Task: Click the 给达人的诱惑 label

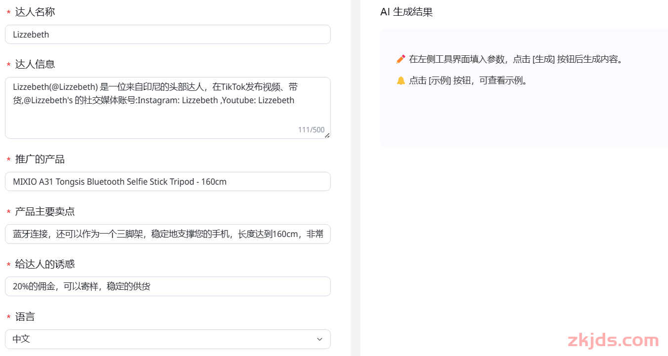Action: 45,264
